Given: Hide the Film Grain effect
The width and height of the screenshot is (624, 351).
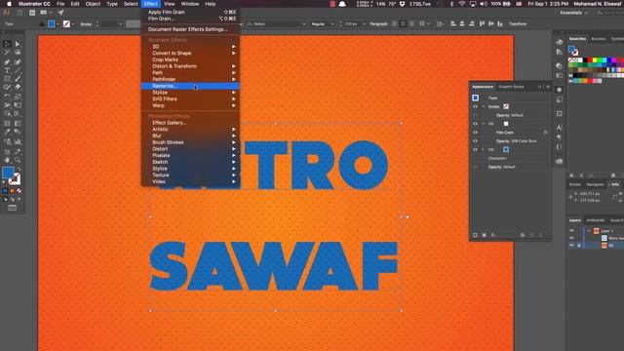Looking at the screenshot, I should 475,133.
